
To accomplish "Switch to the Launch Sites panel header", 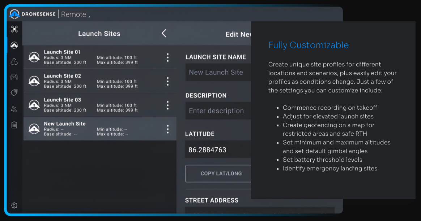I will click(x=99, y=34).
